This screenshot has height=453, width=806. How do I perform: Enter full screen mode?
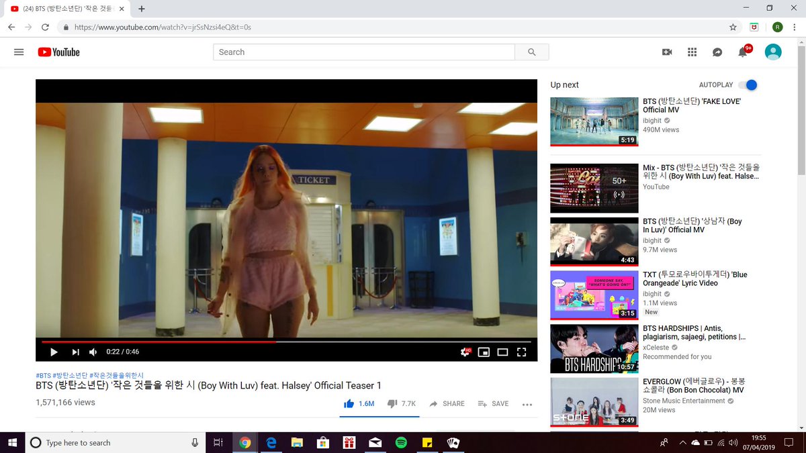point(521,352)
